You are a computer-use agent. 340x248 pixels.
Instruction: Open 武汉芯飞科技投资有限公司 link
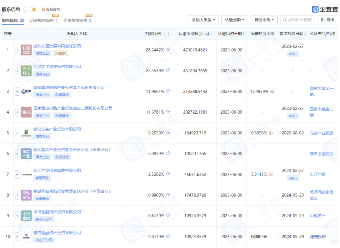click(x=57, y=66)
